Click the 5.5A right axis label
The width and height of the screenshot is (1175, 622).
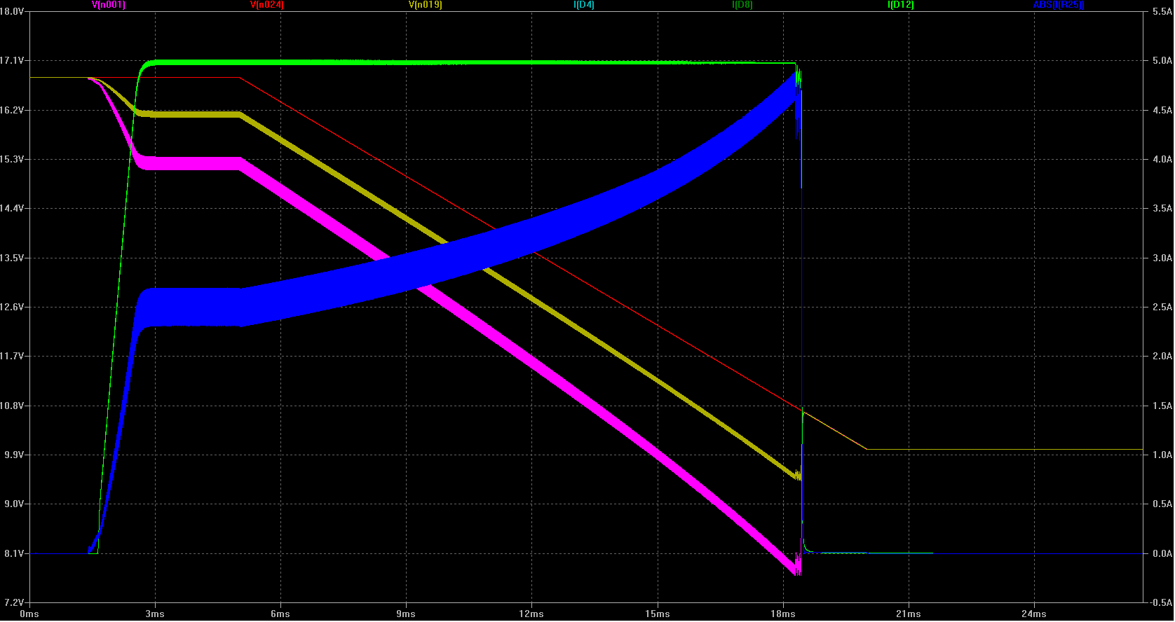pos(1162,12)
